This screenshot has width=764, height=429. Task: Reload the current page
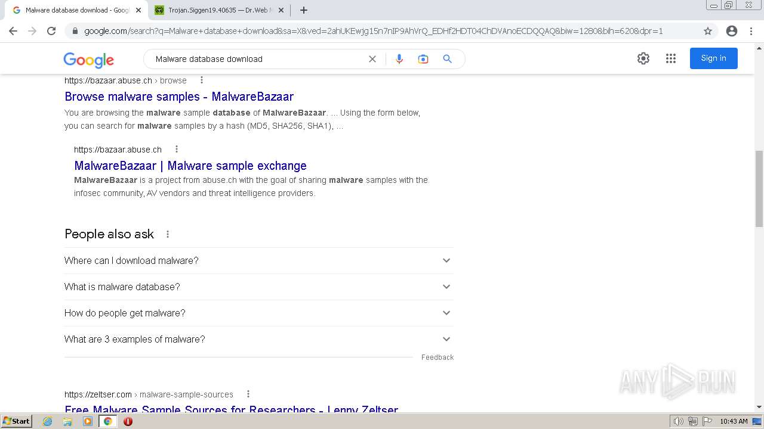click(x=51, y=31)
